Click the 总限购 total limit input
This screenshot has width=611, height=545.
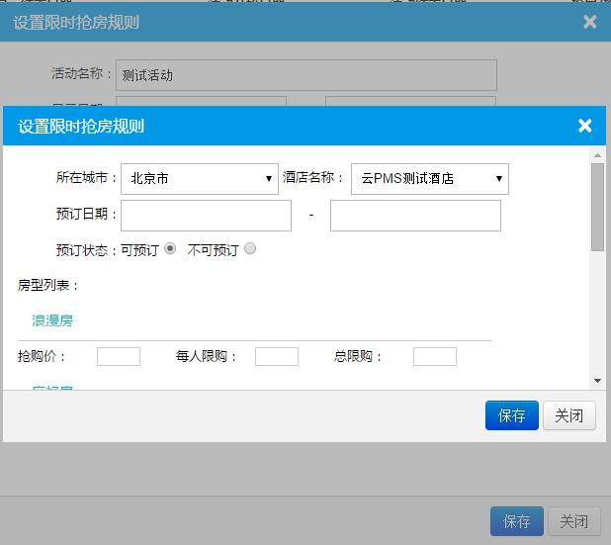coord(435,356)
